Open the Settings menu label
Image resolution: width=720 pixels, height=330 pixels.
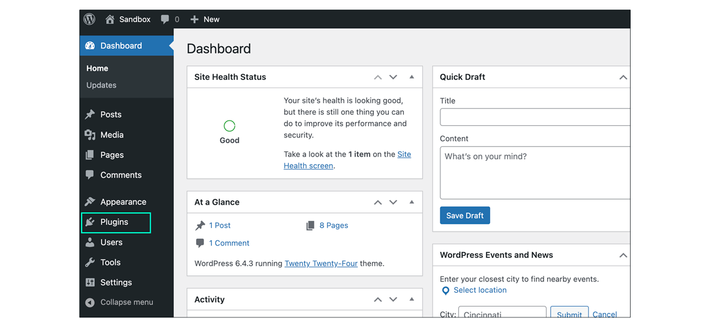[x=116, y=283]
